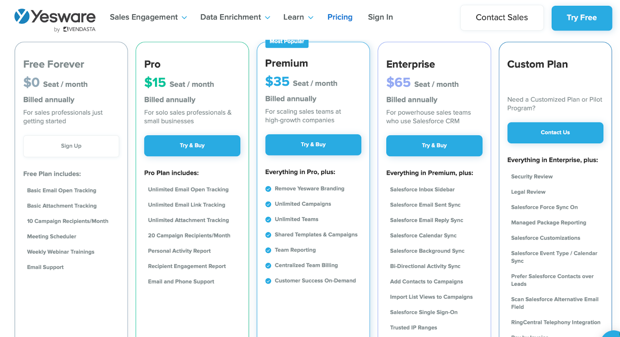Click checkmark icon beside Unlimited Teams
Screen dimensions: 620x337
coord(268,220)
